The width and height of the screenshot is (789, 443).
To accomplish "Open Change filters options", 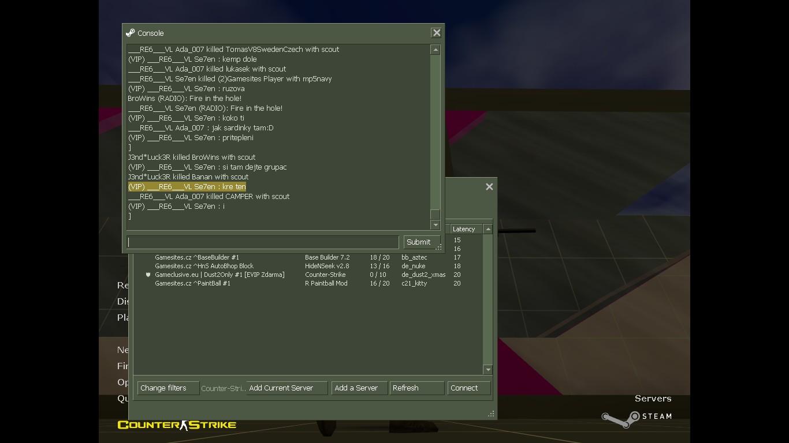I will pyautogui.click(x=168, y=388).
